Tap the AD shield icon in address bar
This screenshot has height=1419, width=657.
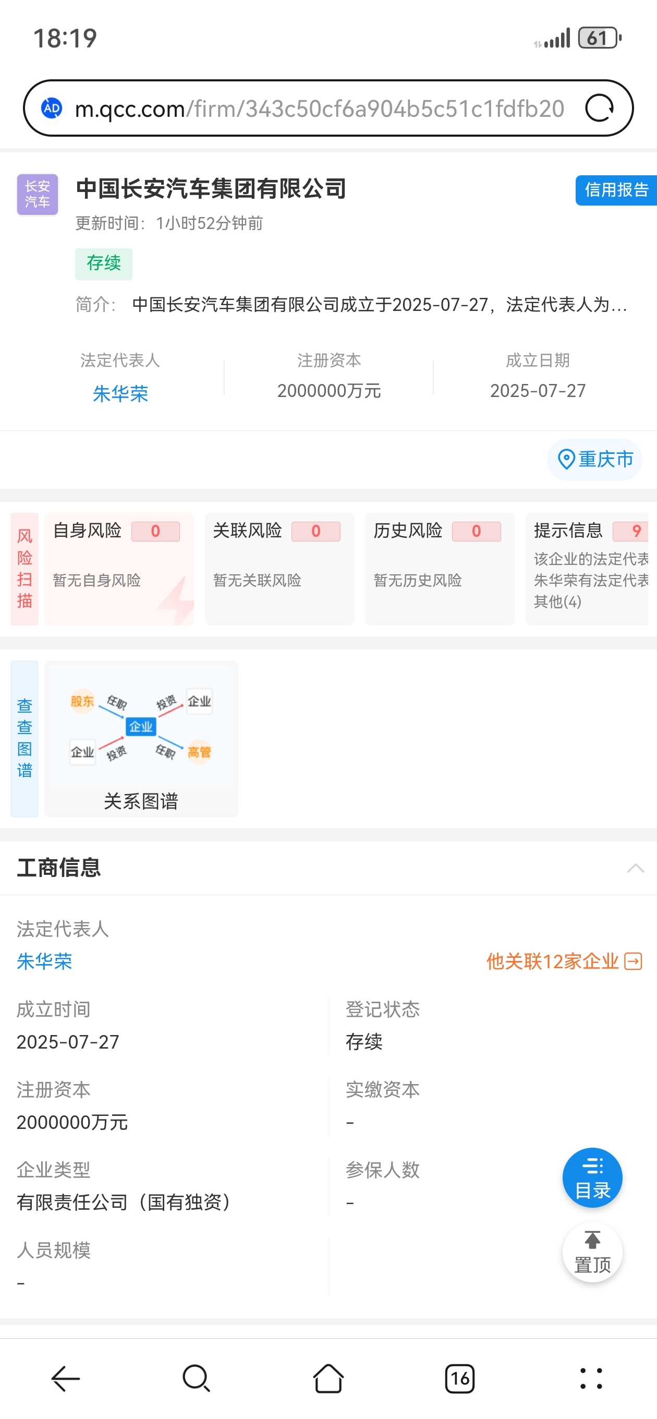(x=52, y=108)
